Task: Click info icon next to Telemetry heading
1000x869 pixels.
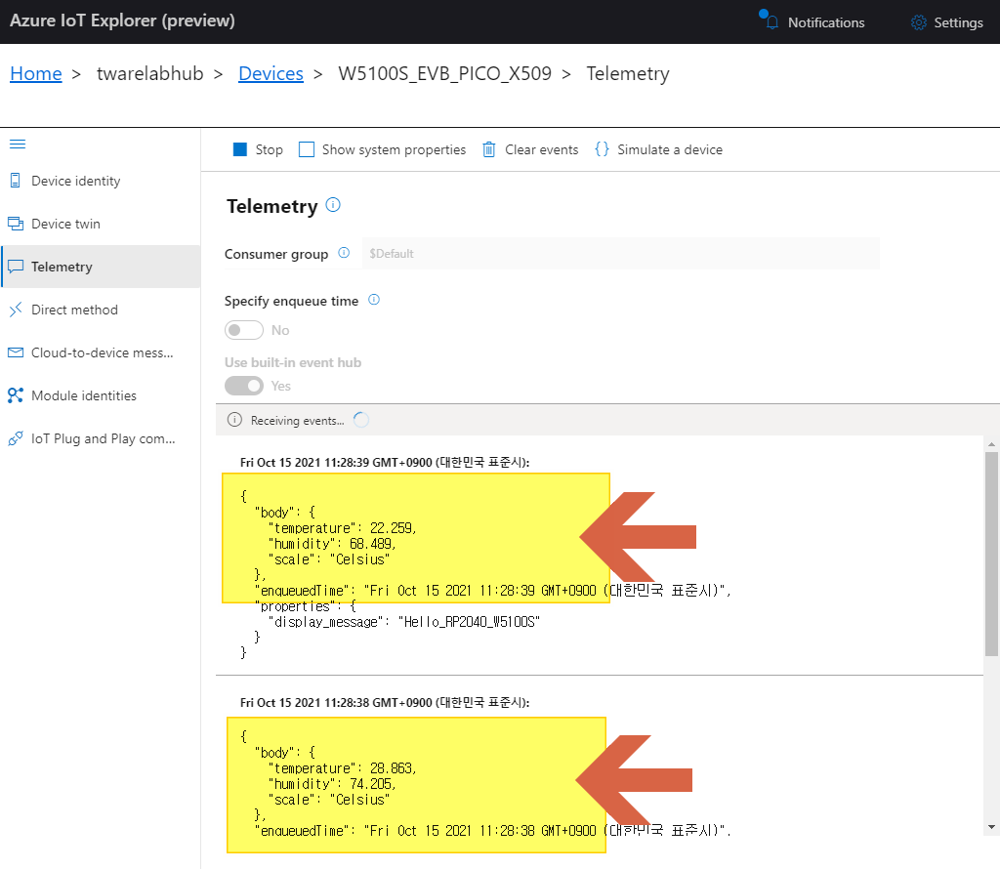Action: tap(333, 205)
